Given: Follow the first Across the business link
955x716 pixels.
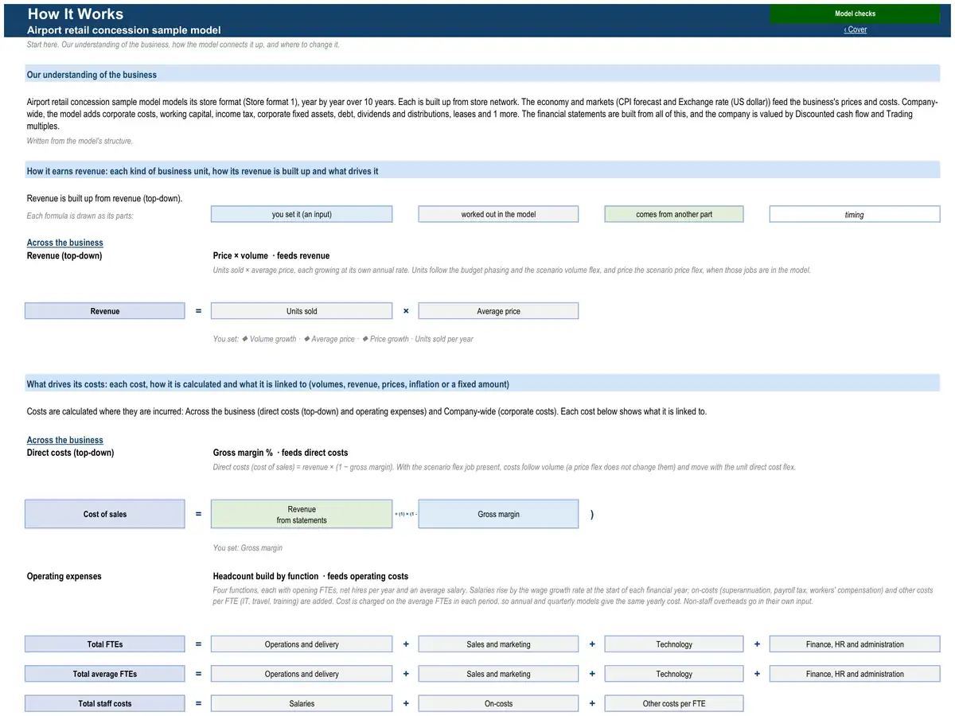Looking at the screenshot, I should 65,243.
